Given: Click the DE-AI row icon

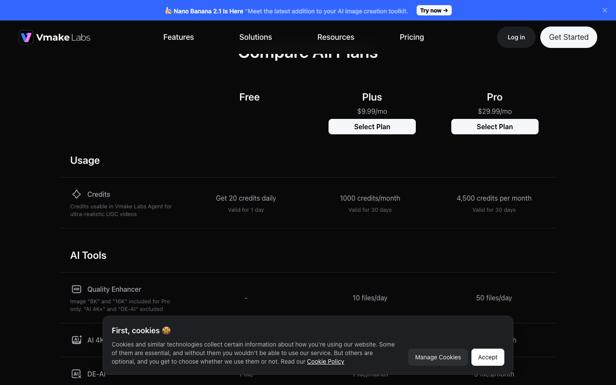Looking at the screenshot, I should [x=77, y=374].
